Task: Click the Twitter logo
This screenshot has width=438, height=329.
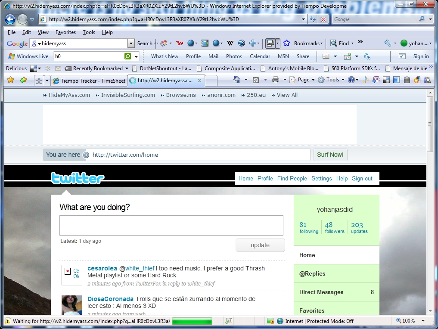Action: pyautogui.click(x=78, y=178)
